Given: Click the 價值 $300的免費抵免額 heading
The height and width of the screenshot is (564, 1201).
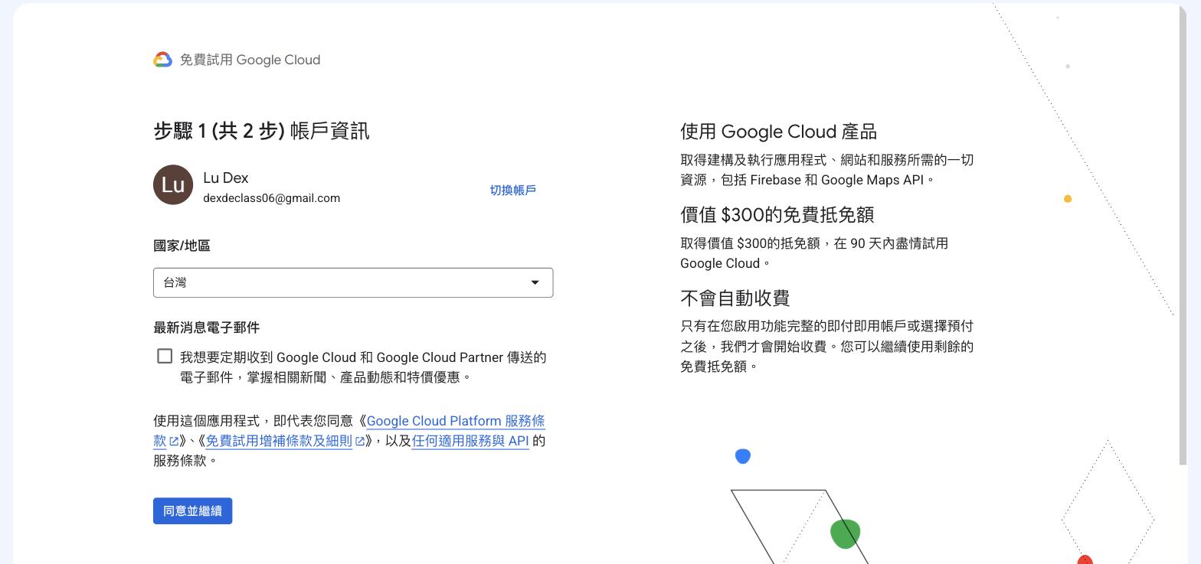Looking at the screenshot, I should [x=777, y=214].
